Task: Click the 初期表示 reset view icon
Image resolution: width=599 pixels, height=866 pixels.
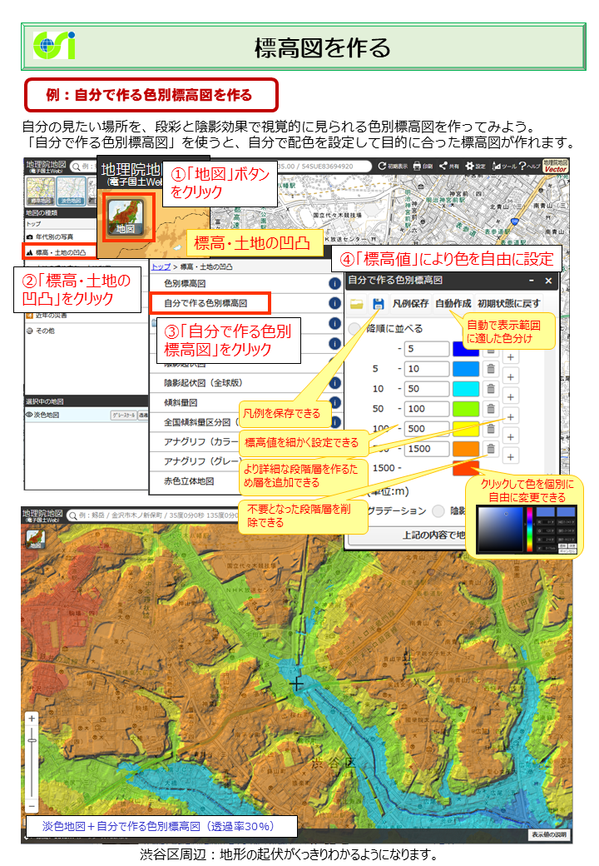Action: (x=382, y=166)
